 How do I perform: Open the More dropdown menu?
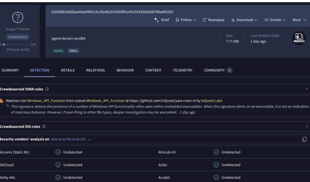tap(299, 20)
